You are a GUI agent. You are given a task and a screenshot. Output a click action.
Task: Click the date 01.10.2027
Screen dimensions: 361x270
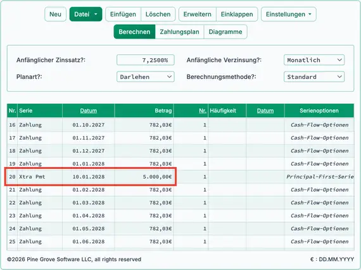pos(89,125)
